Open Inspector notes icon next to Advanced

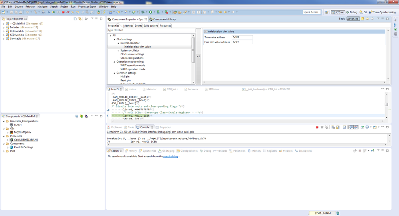pyautogui.click(x=363, y=19)
